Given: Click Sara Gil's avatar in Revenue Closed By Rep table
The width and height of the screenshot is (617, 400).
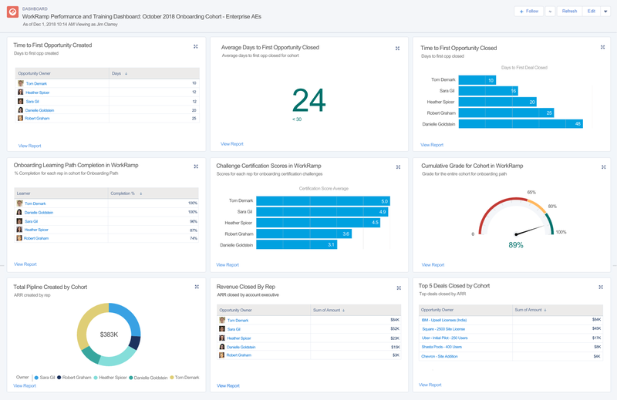Looking at the screenshot, I should [x=222, y=329].
